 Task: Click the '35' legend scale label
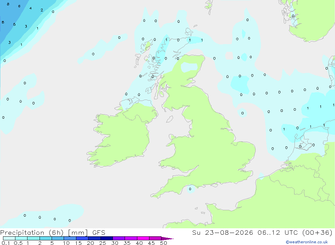click(127, 243)
